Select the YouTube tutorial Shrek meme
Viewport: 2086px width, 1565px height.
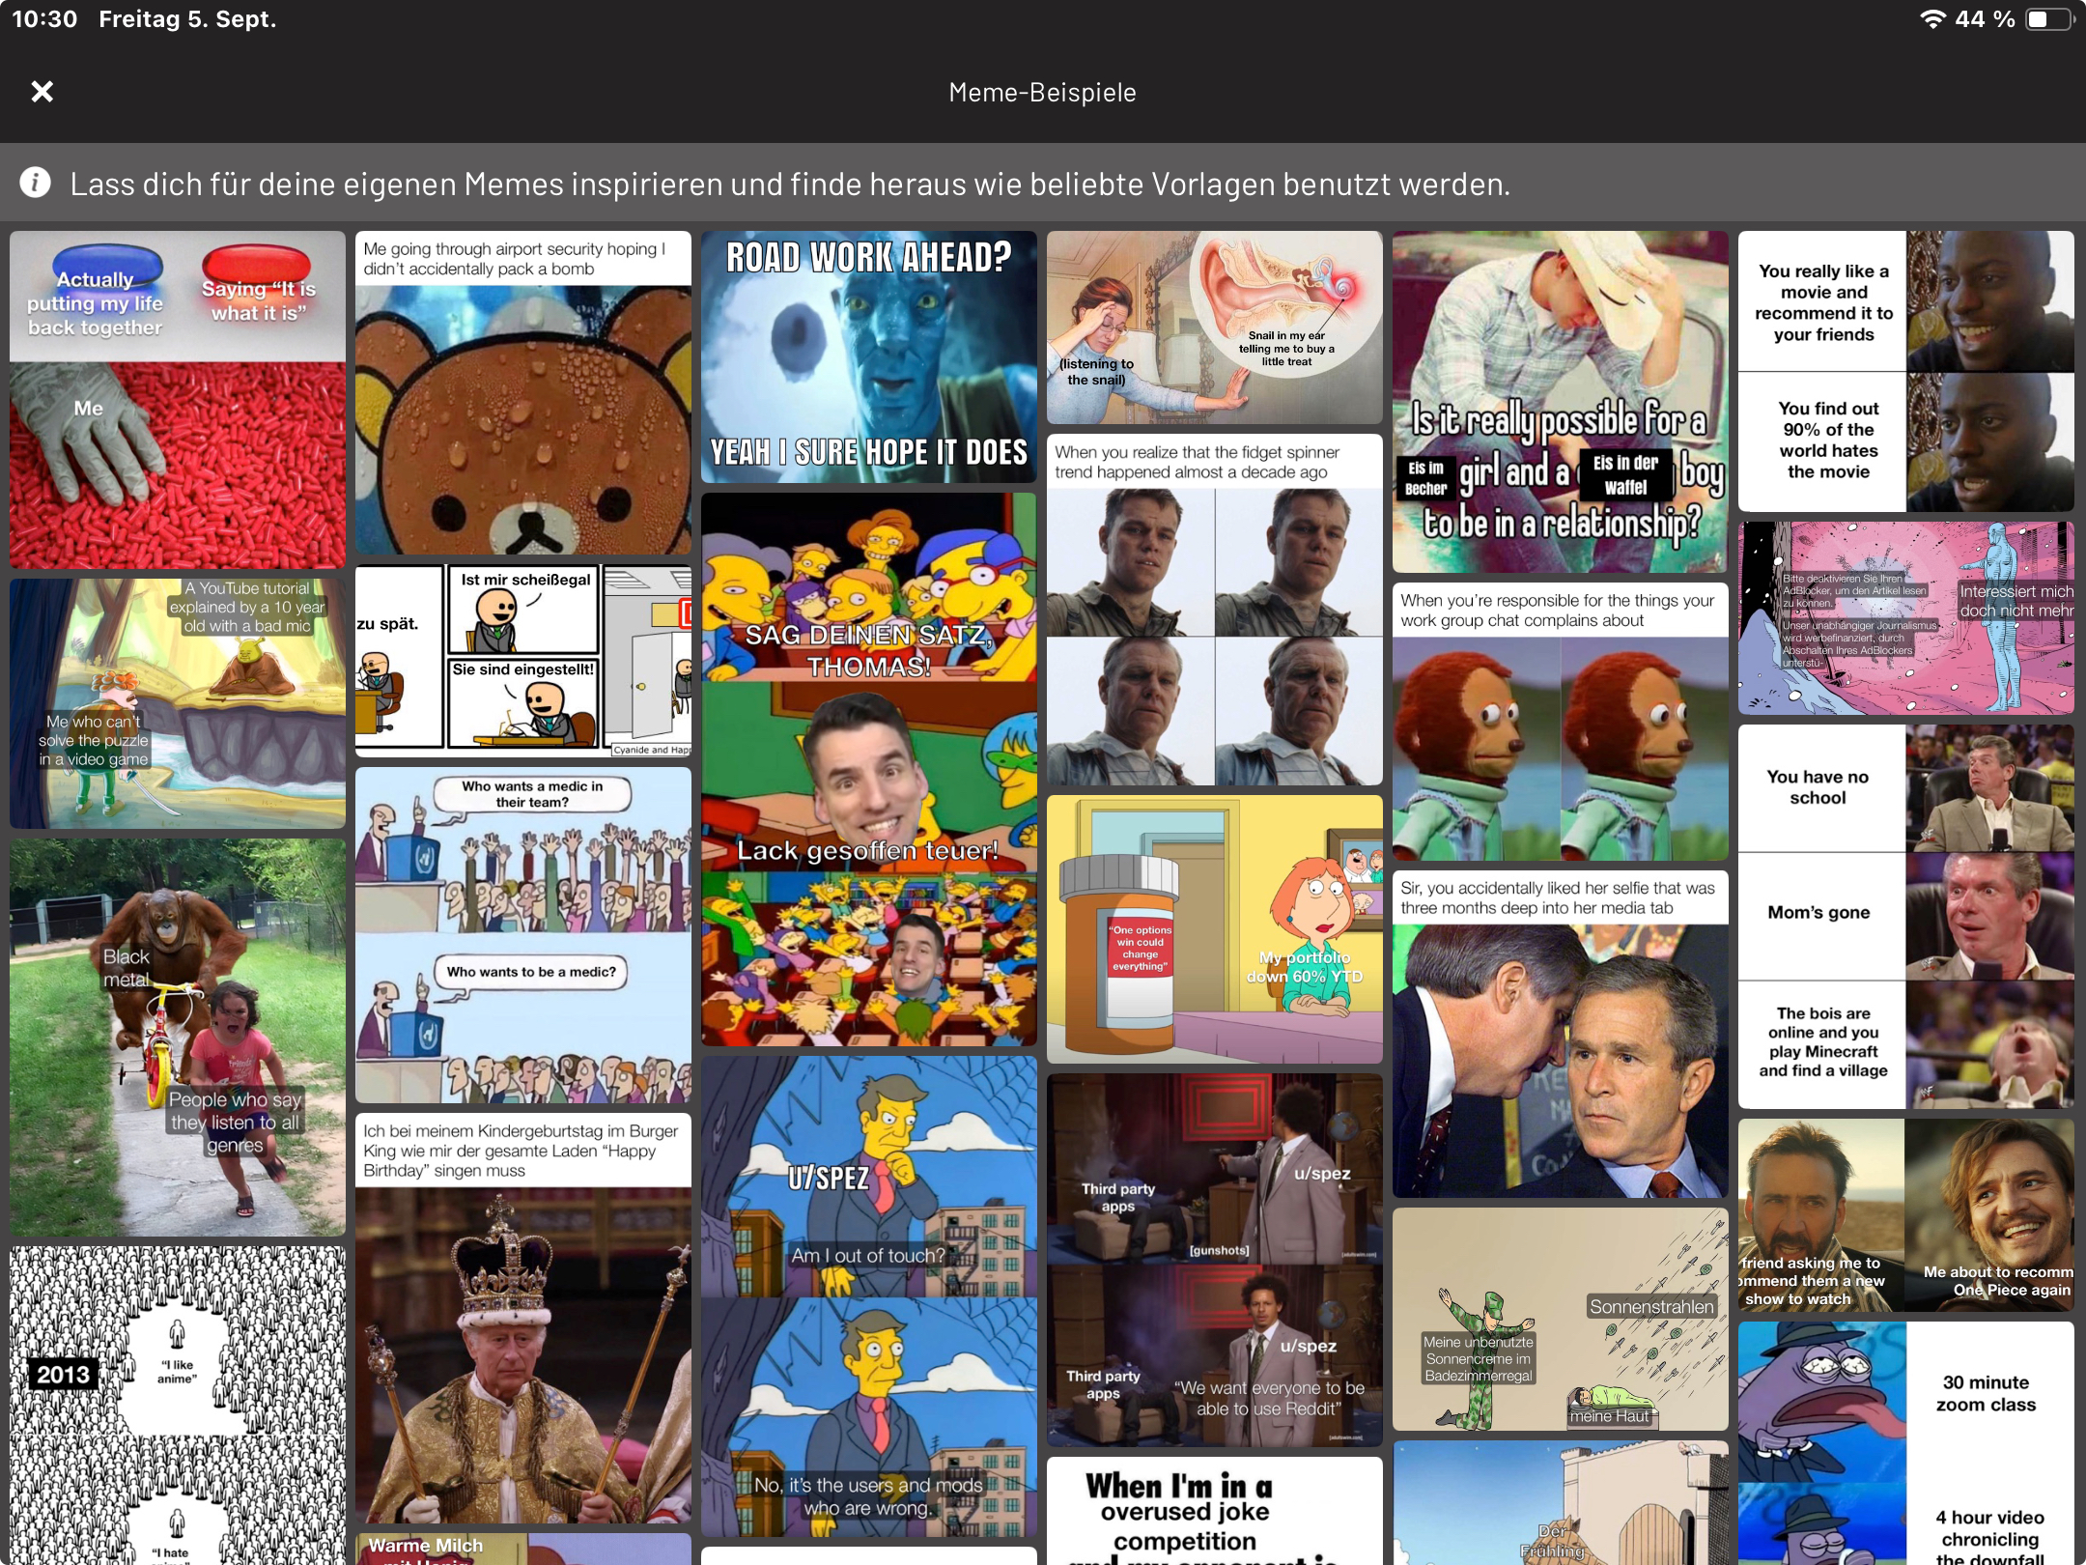click(178, 703)
